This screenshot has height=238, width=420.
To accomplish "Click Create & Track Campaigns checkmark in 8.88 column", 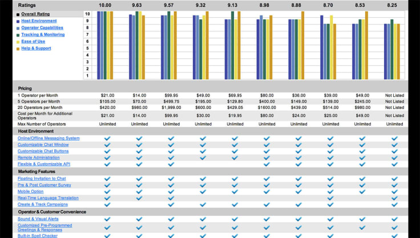I will coord(298,204).
